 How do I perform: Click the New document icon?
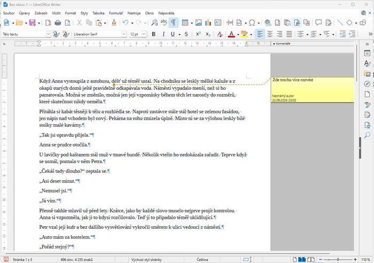click(x=6, y=22)
